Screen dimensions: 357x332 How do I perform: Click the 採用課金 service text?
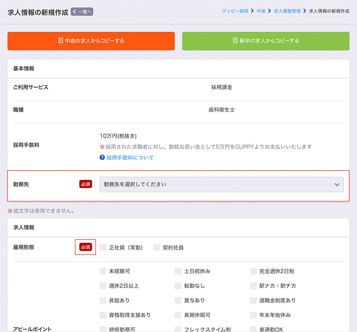coord(221,87)
